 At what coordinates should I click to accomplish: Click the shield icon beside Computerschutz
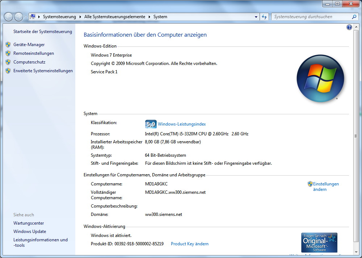point(8,62)
